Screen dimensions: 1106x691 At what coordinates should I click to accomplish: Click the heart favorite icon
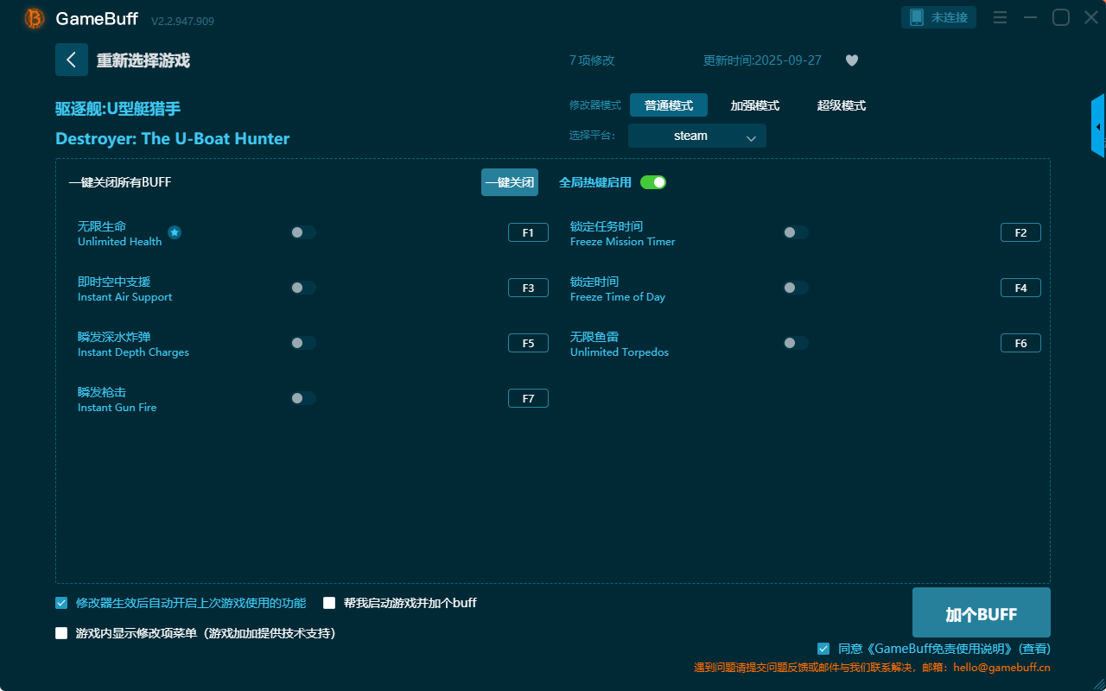(x=851, y=60)
